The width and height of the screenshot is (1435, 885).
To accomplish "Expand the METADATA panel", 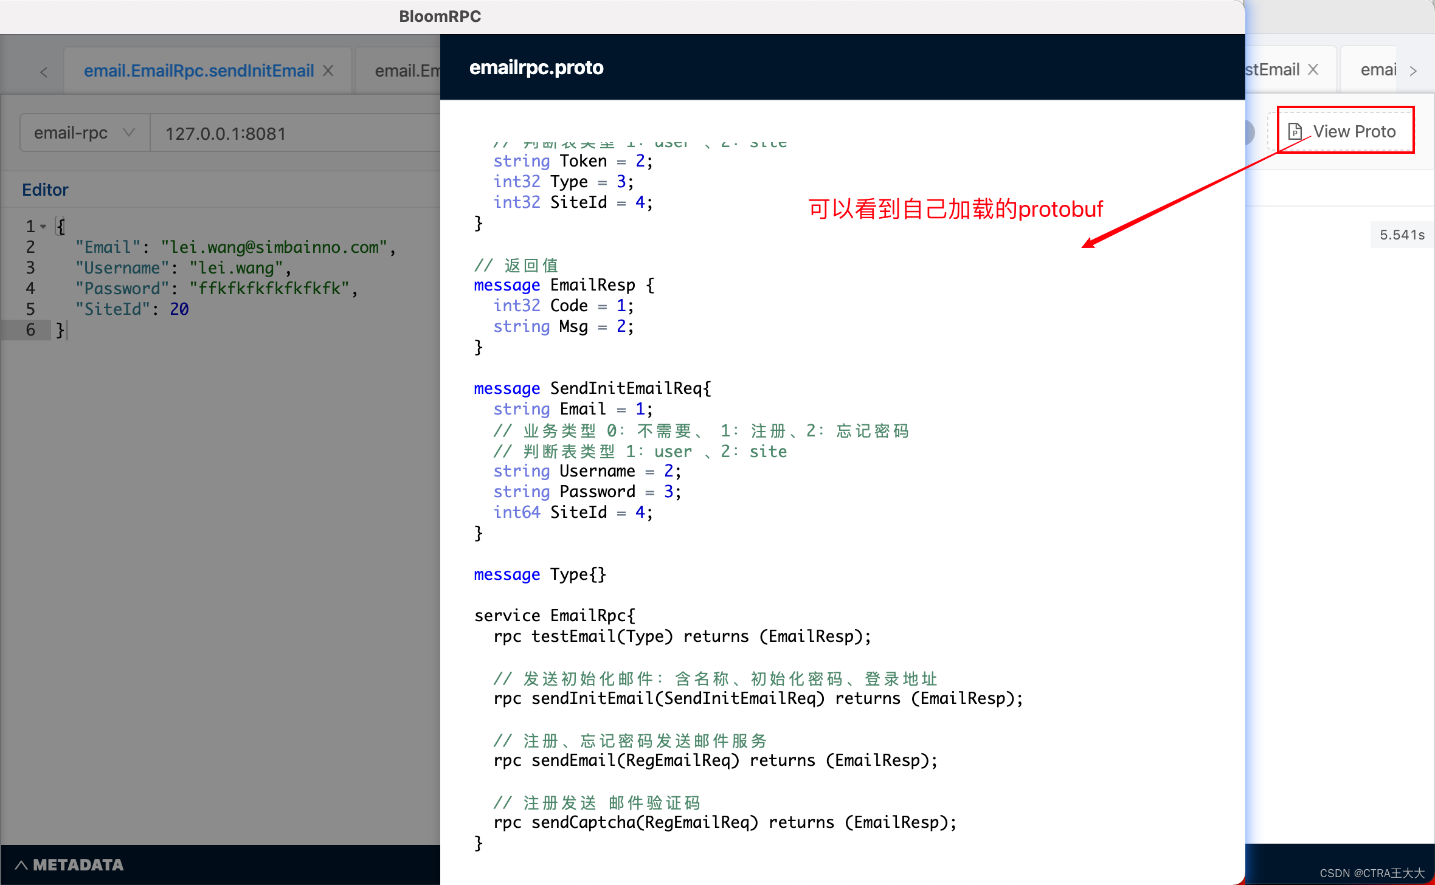I will click(69, 864).
